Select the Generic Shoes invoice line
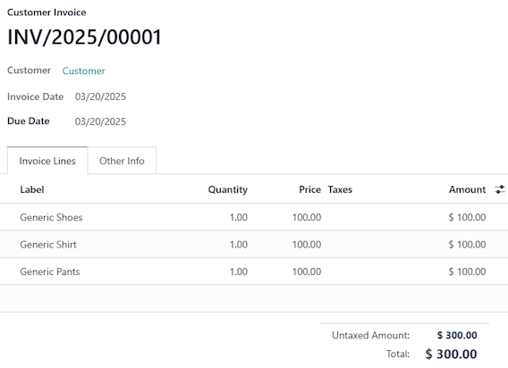 [254, 217]
